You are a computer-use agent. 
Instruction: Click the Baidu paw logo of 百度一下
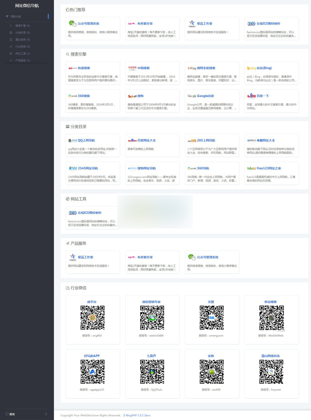coord(251,96)
